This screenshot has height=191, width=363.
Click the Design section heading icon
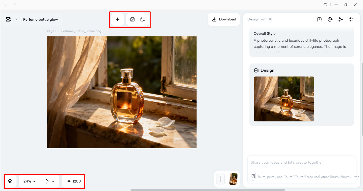coord(256,70)
